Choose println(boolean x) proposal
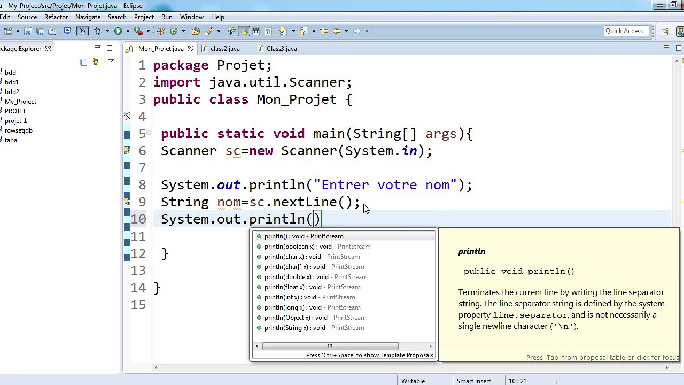 [x=344, y=247]
